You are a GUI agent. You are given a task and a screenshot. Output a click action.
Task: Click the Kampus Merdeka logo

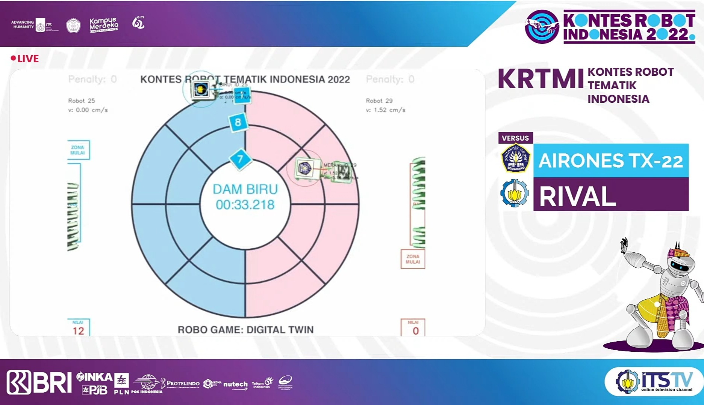click(104, 25)
